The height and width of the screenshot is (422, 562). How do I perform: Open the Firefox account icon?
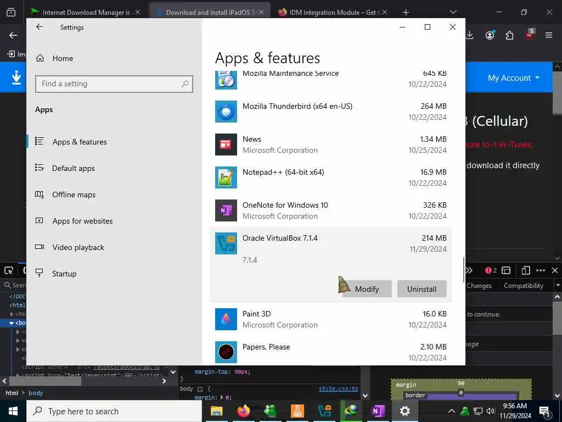[490, 35]
